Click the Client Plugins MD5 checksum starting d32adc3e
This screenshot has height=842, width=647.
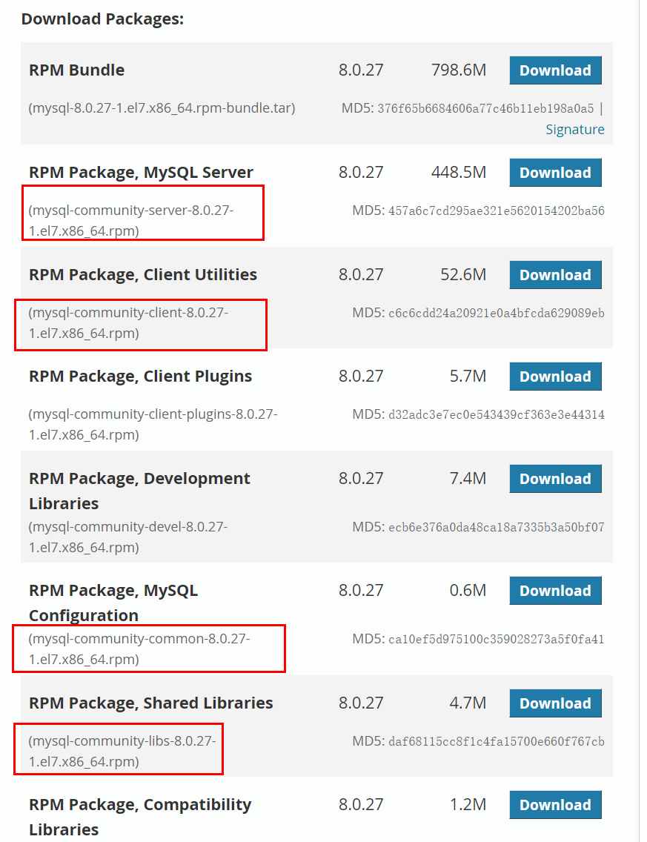[496, 414]
